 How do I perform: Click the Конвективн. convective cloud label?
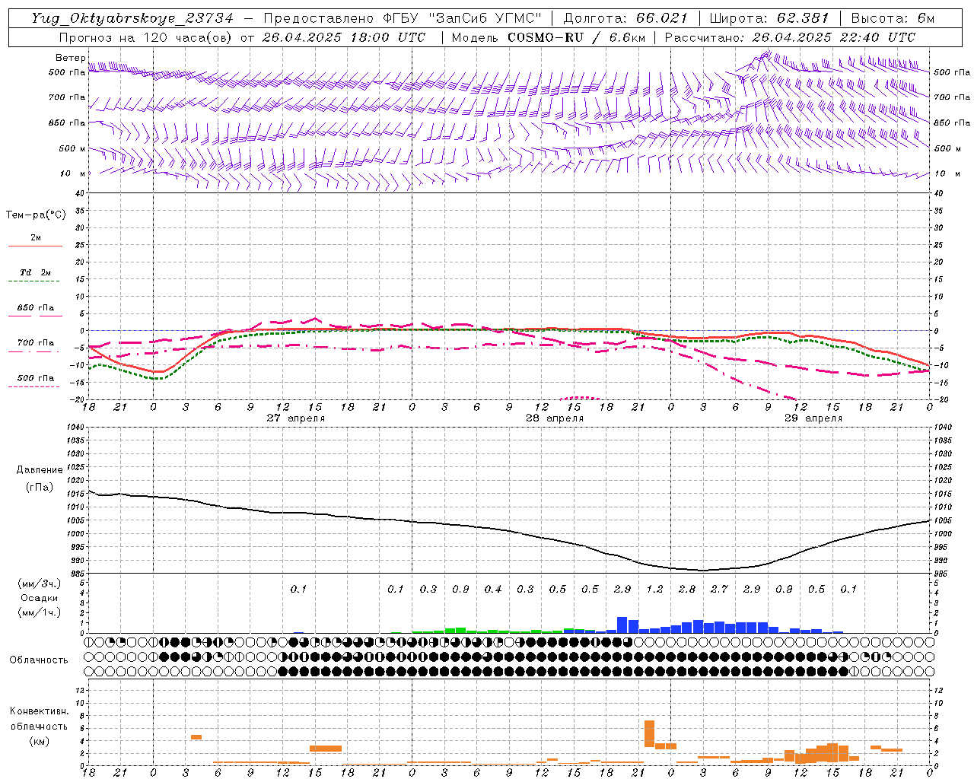[39, 711]
